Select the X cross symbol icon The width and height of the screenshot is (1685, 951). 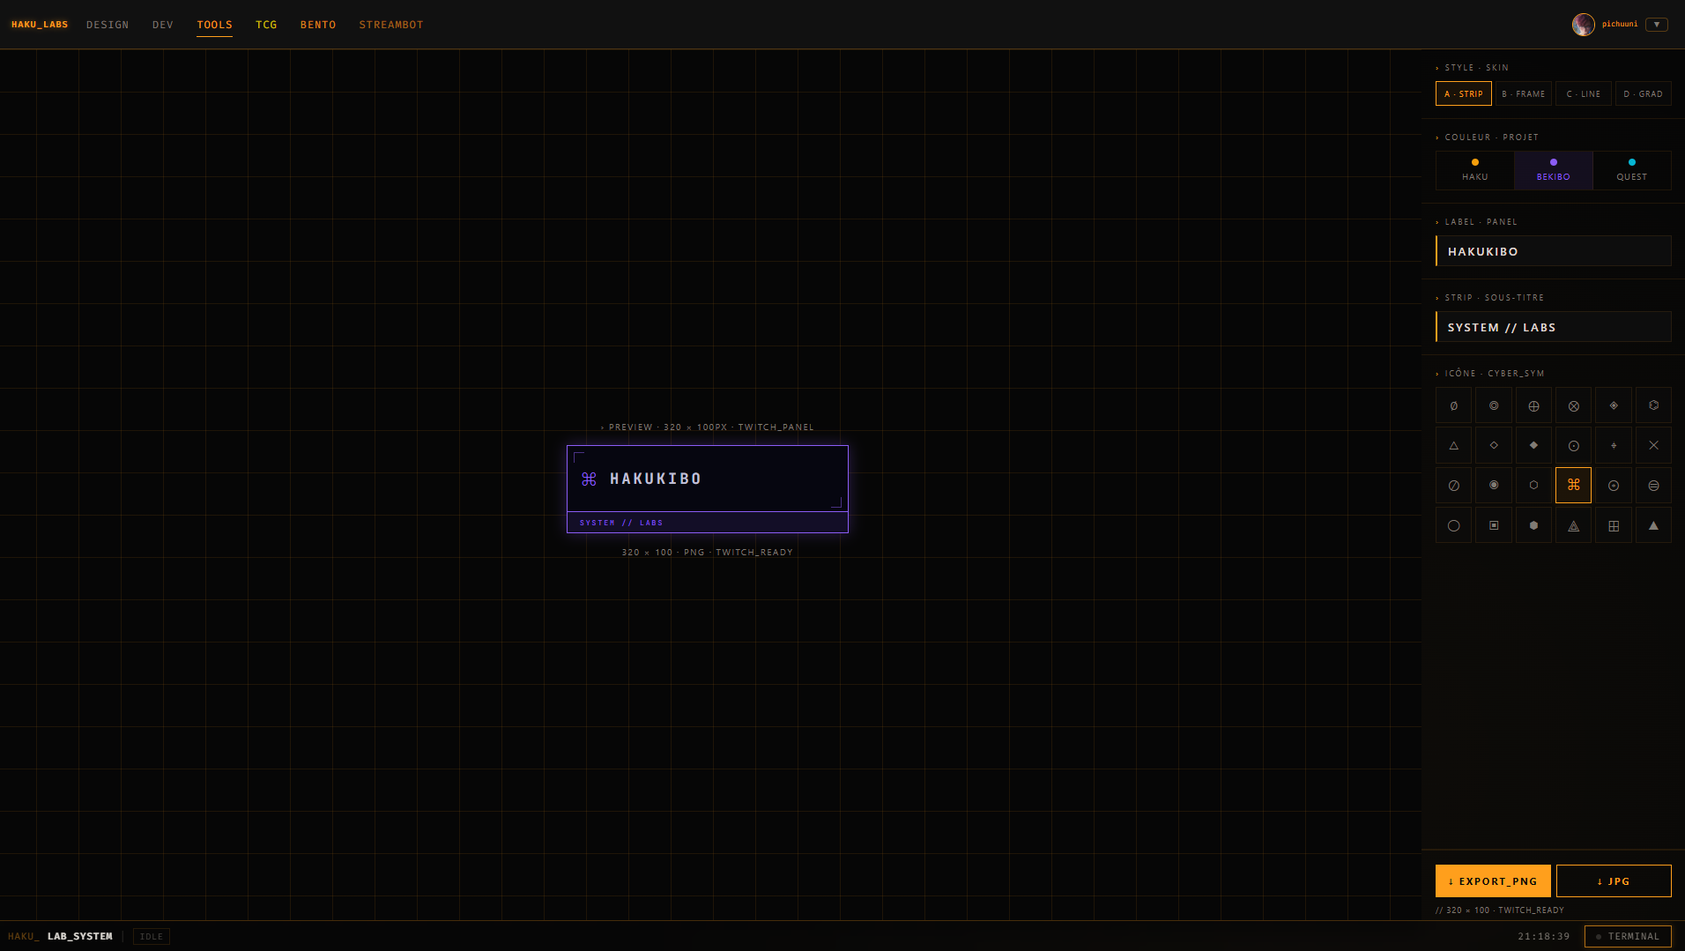pyautogui.click(x=1654, y=445)
